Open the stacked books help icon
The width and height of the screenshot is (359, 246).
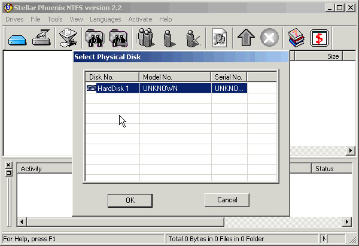pyautogui.click(x=296, y=38)
